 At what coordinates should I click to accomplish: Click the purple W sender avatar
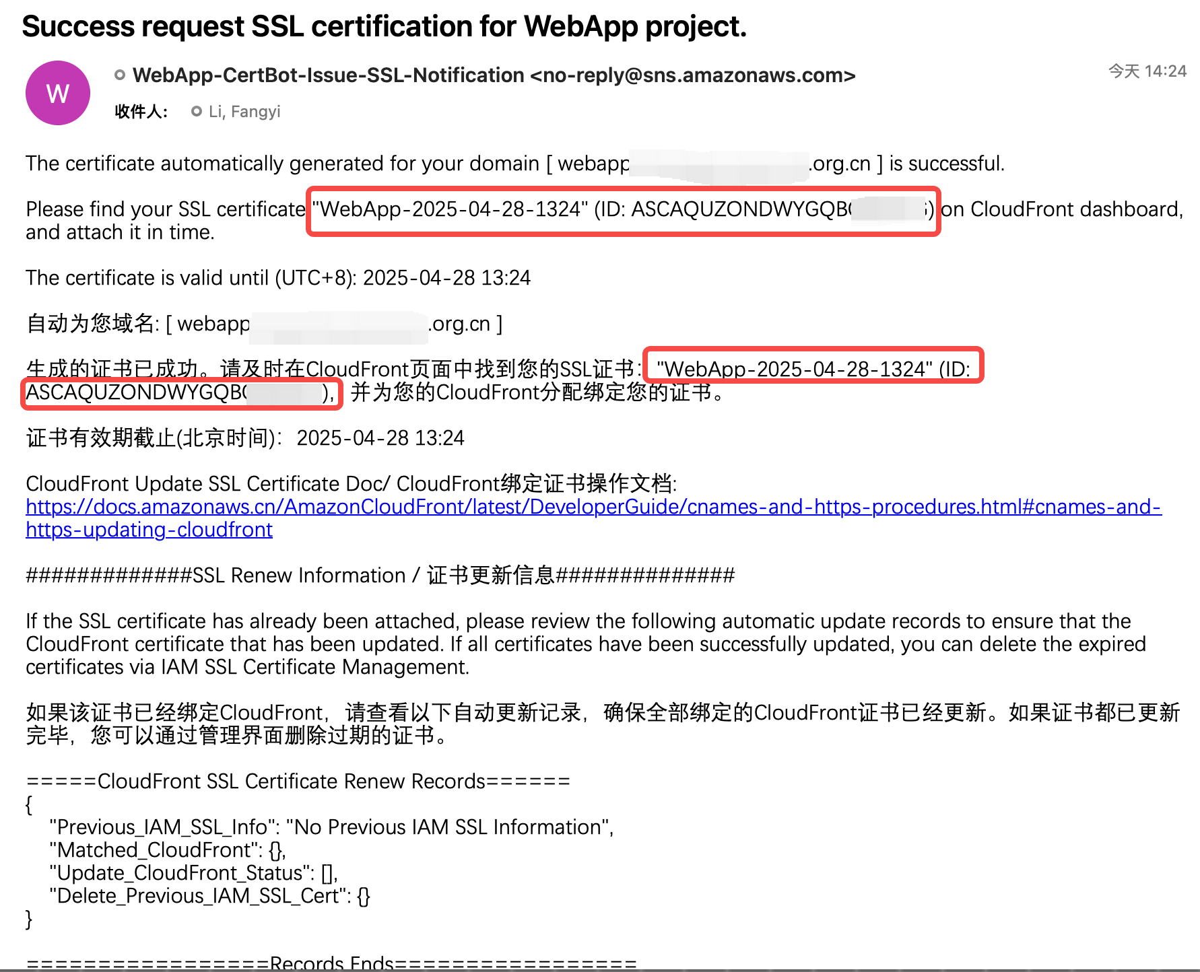pyautogui.click(x=58, y=93)
